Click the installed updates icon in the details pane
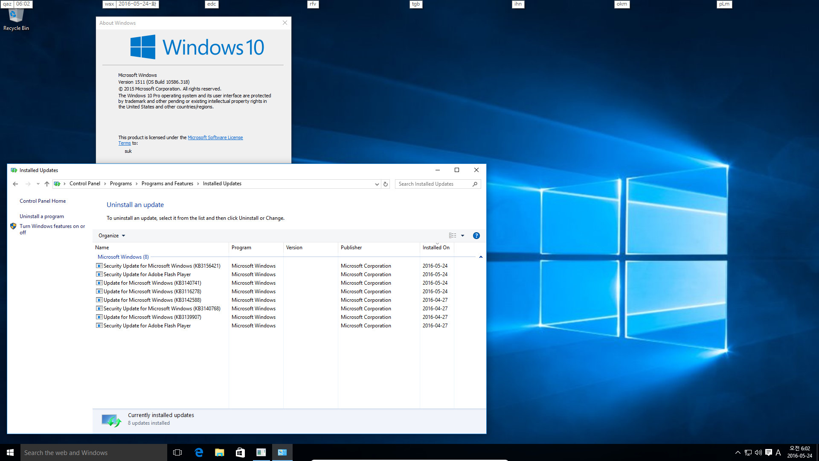 tap(111, 420)
